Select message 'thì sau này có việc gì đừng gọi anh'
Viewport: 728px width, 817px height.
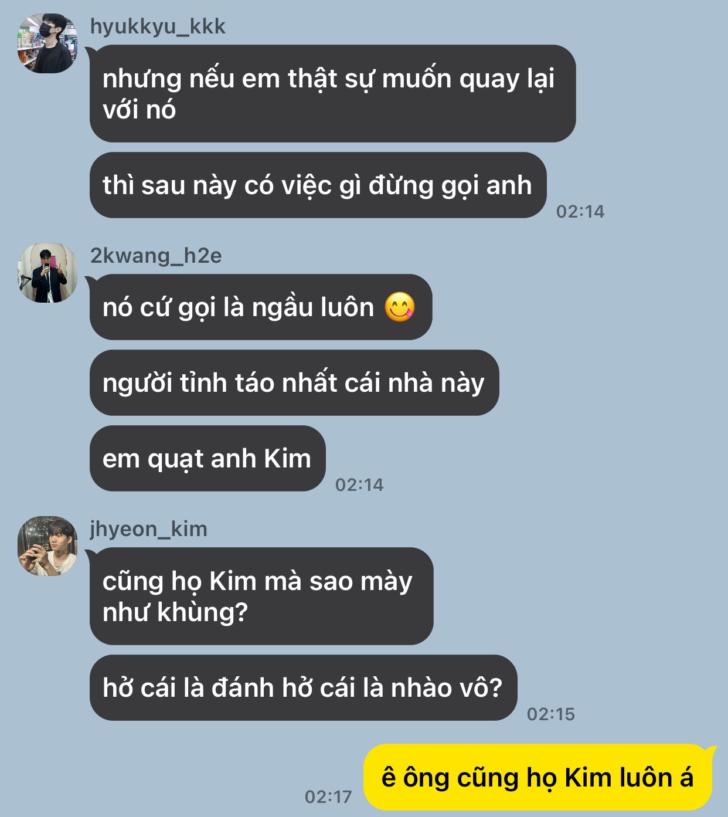tap(318, 185)
